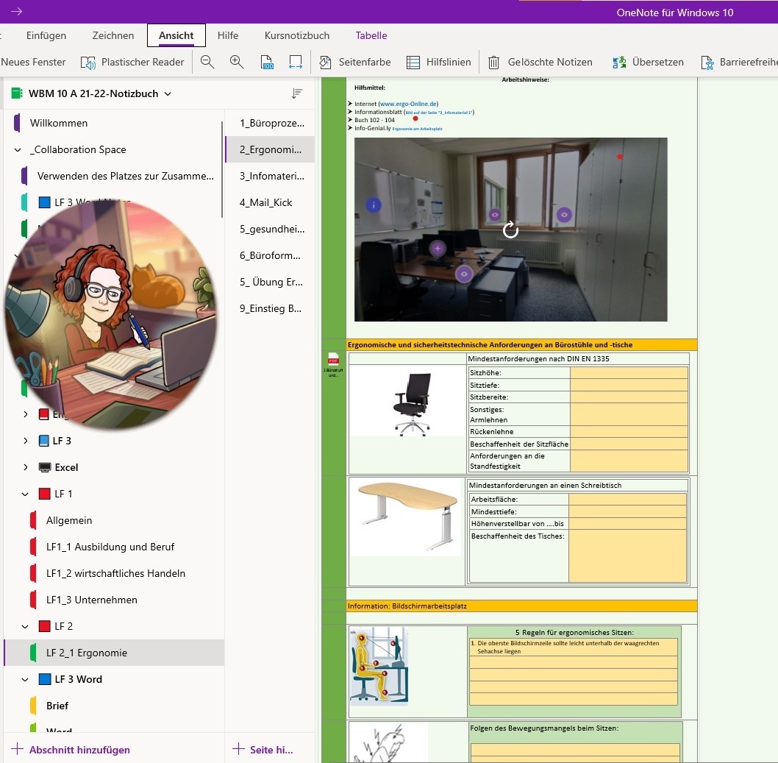778x763 pixels.
Task: Click Abschnitt hinzufügen
Action: [x=79, y=750]
